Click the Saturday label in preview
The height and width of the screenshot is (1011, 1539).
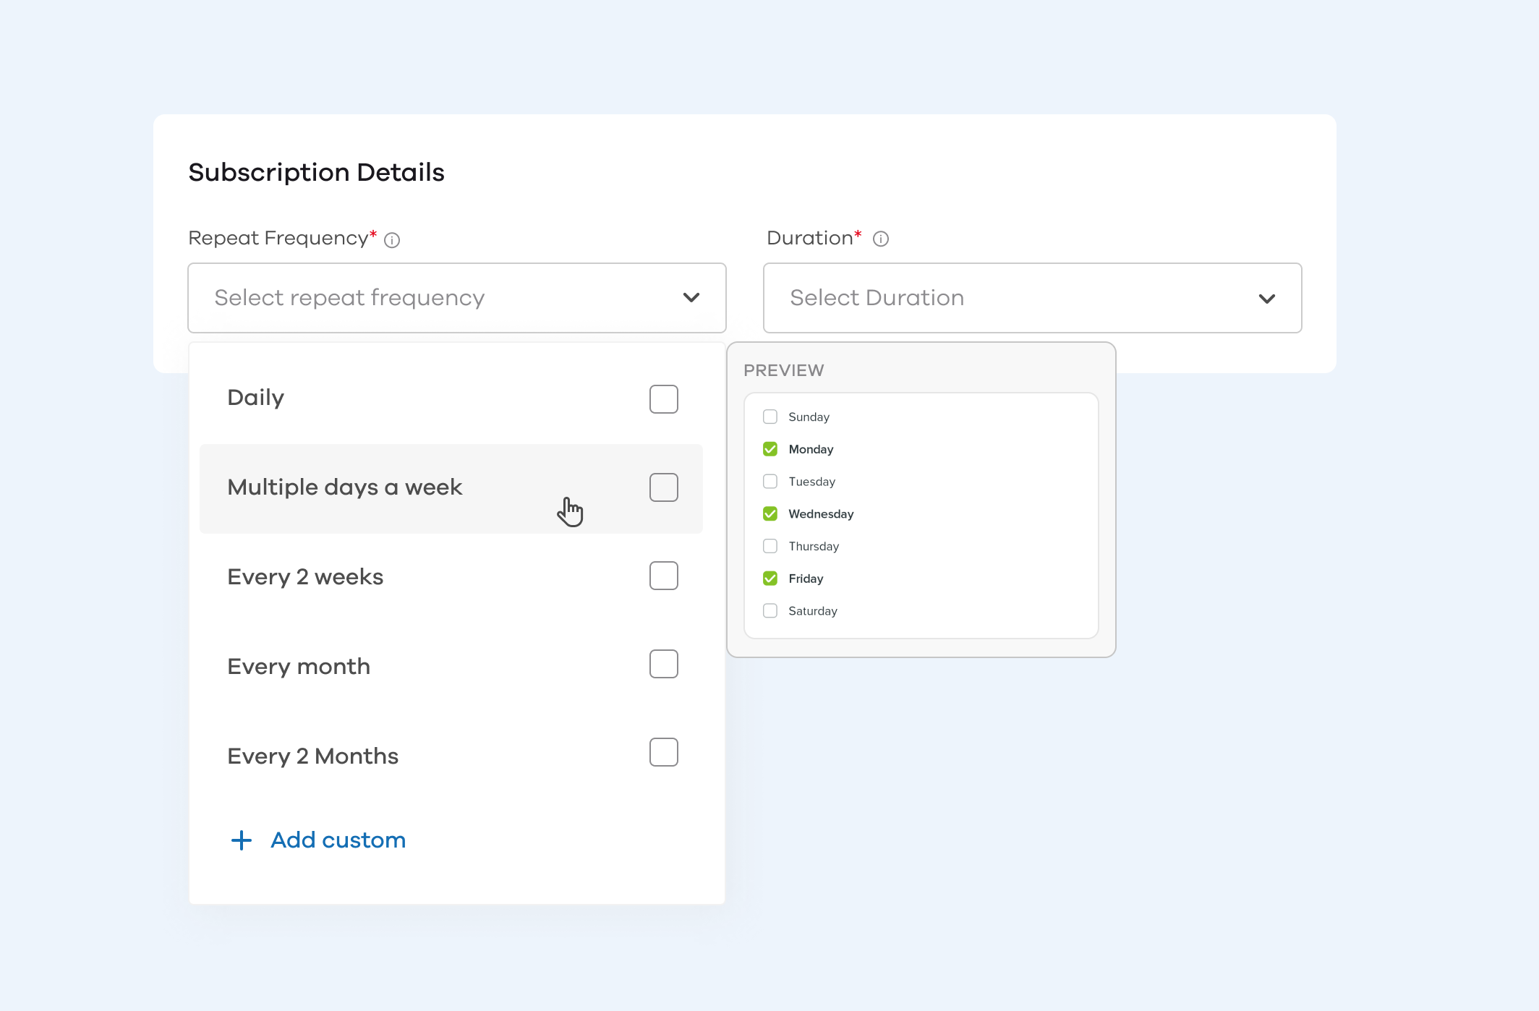(x=813, y=611)
